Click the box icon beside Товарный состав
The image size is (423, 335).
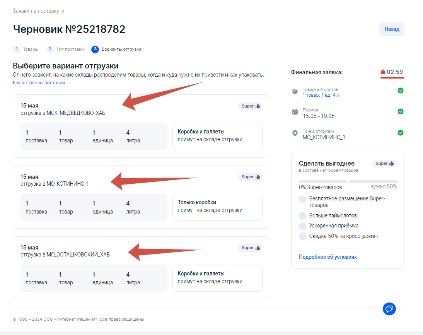tap(295, 91)
